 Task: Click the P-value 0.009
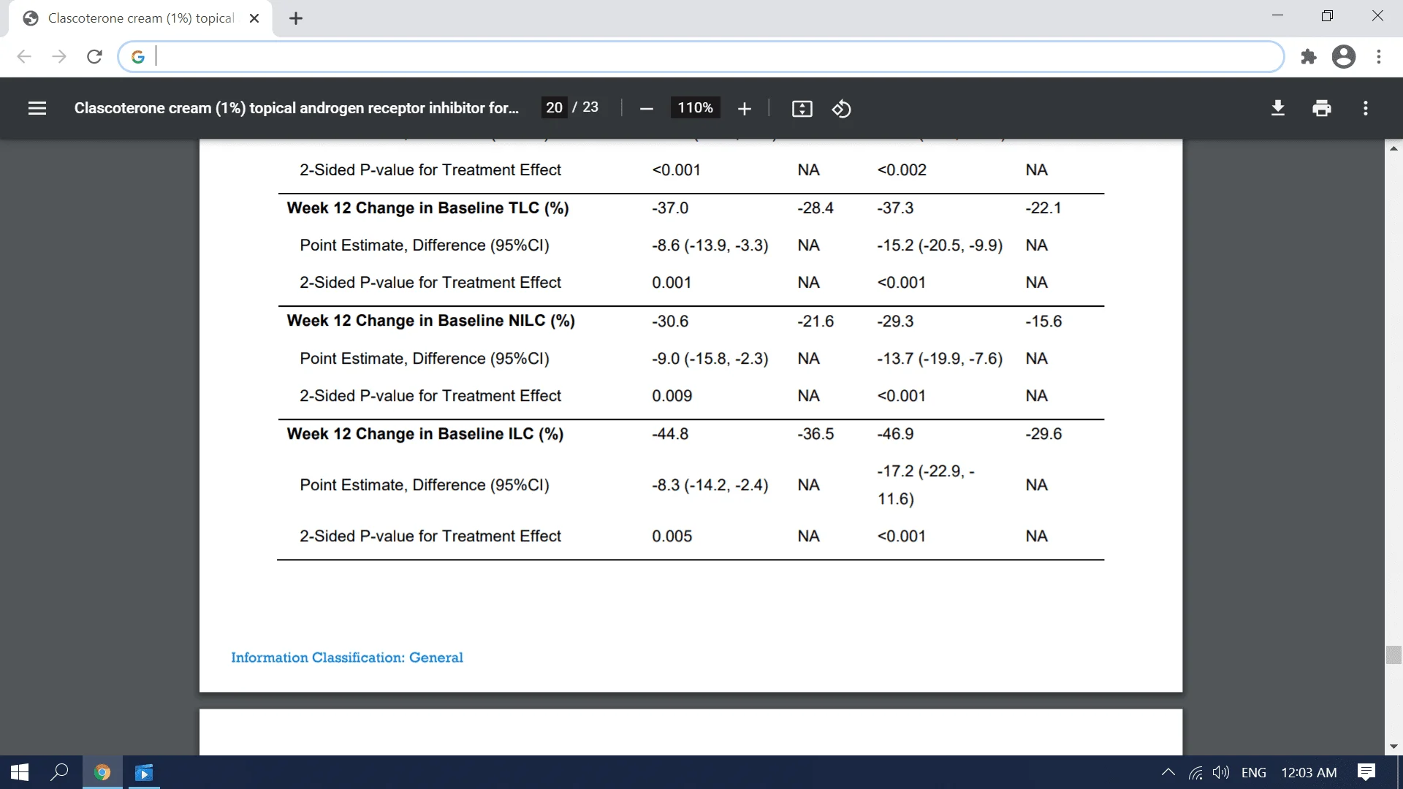[672, 396]
